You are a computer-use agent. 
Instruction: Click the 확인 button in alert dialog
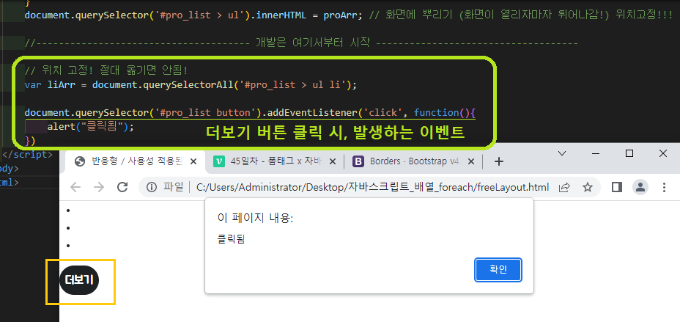[x=498, y=269]
